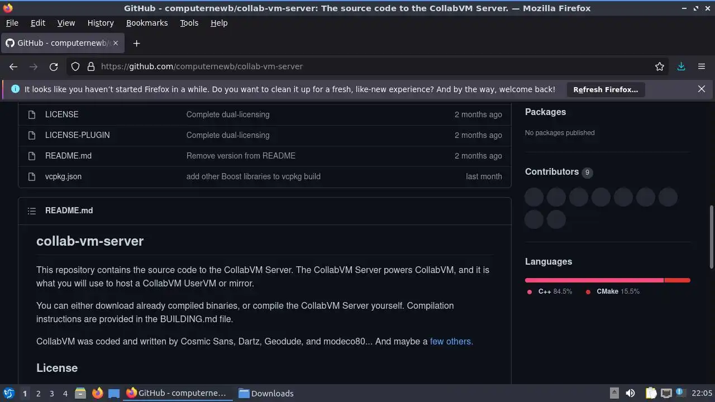Open the Firefox hamburger application menu
The height and width of the screenshot is (402, 715).
[702, 66]
